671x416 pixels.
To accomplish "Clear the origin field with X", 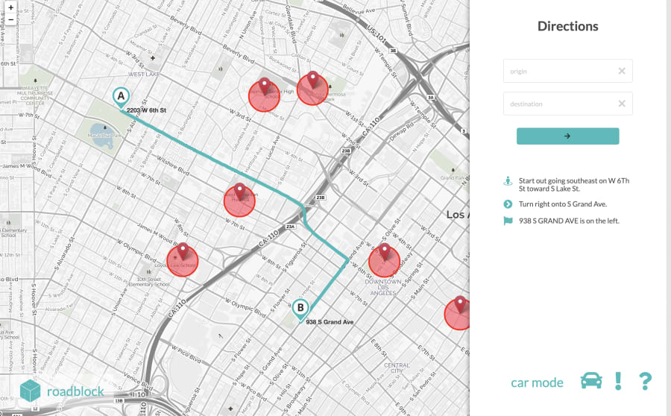I will (x=622, y=71).
